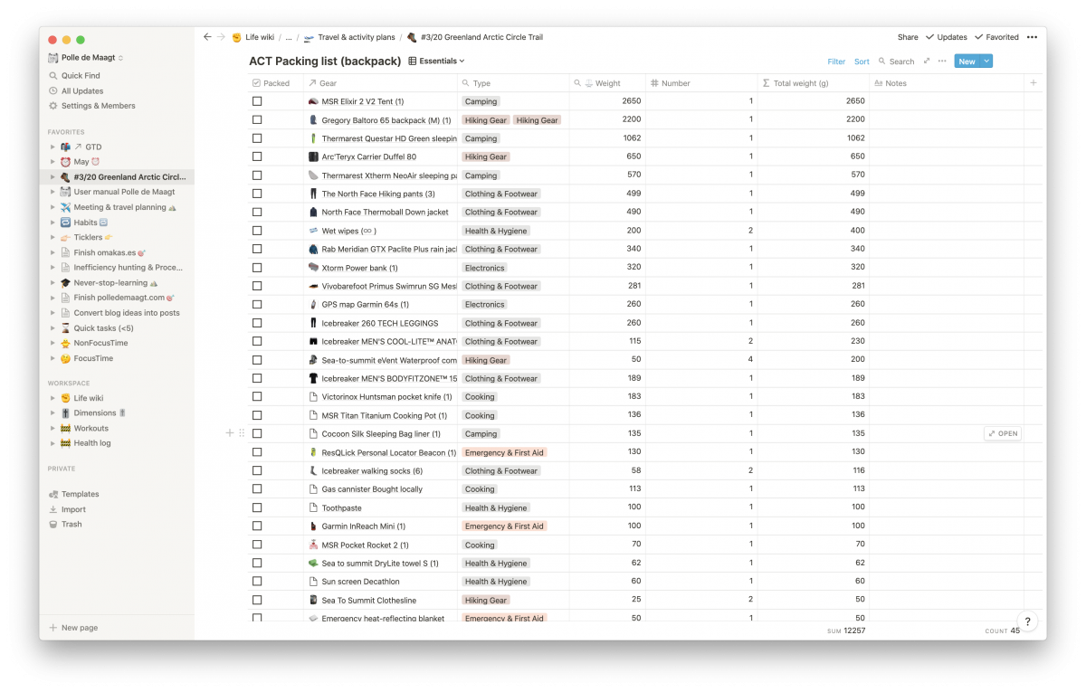Expand the GTD page in favorites

[x=52, y=147]
